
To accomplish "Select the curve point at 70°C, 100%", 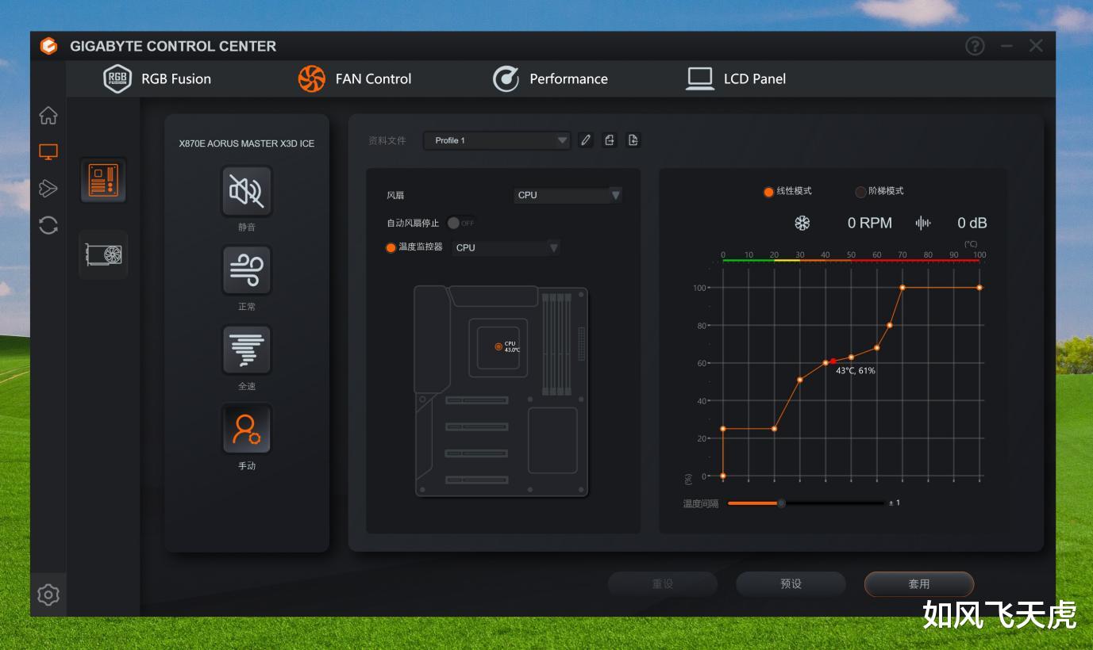I will click(x=902, y=288).
